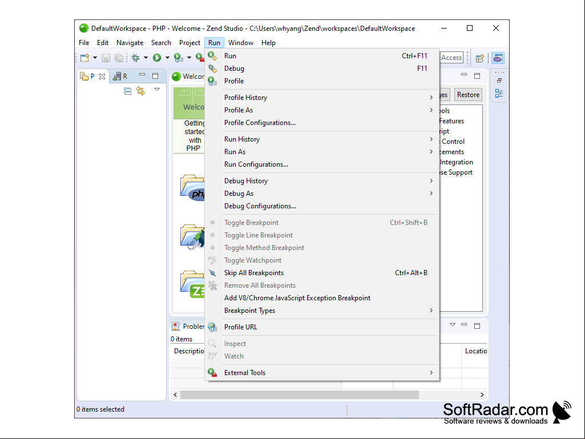
Task: Choose Debug Configurations... from the menu
Action: tap(321, 206)
